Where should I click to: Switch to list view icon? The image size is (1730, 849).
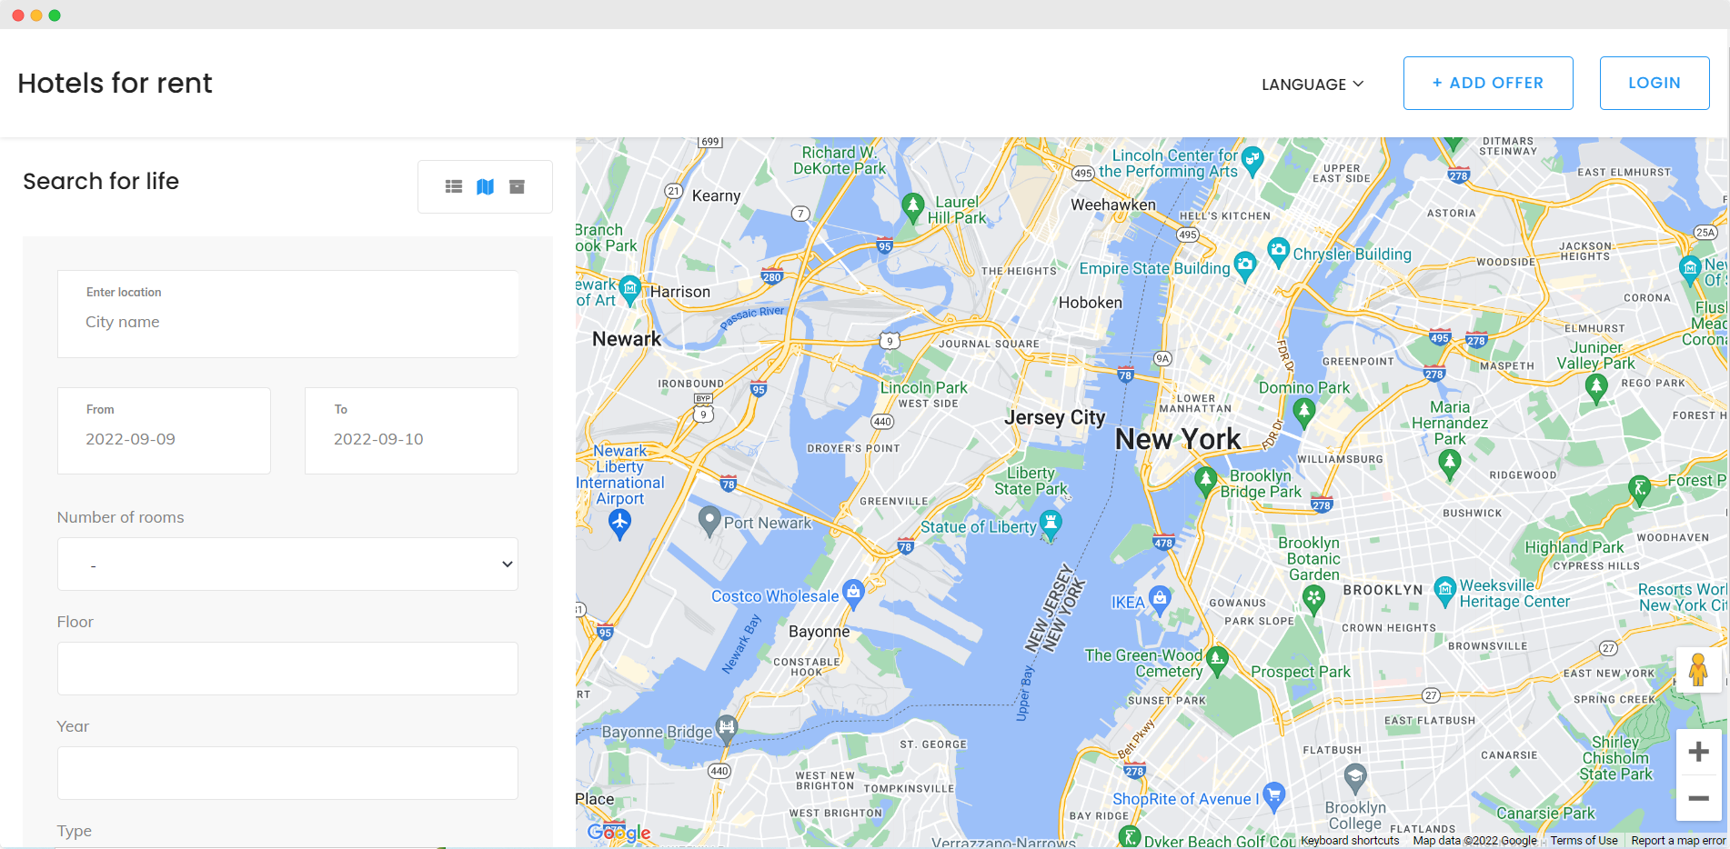tap(454, 186)
